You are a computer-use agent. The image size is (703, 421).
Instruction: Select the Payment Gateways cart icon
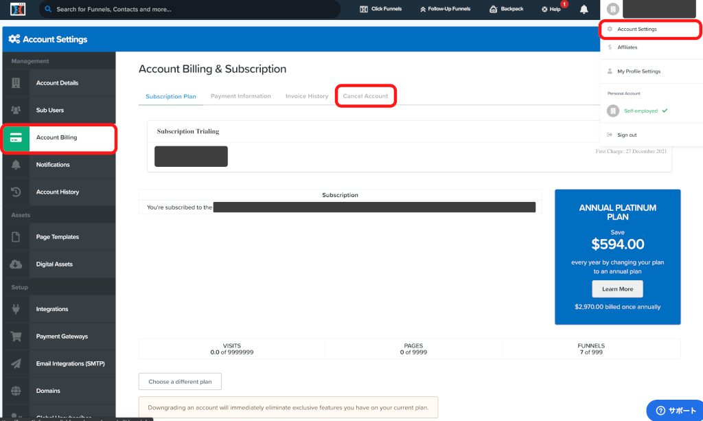[x=16, y=337]
